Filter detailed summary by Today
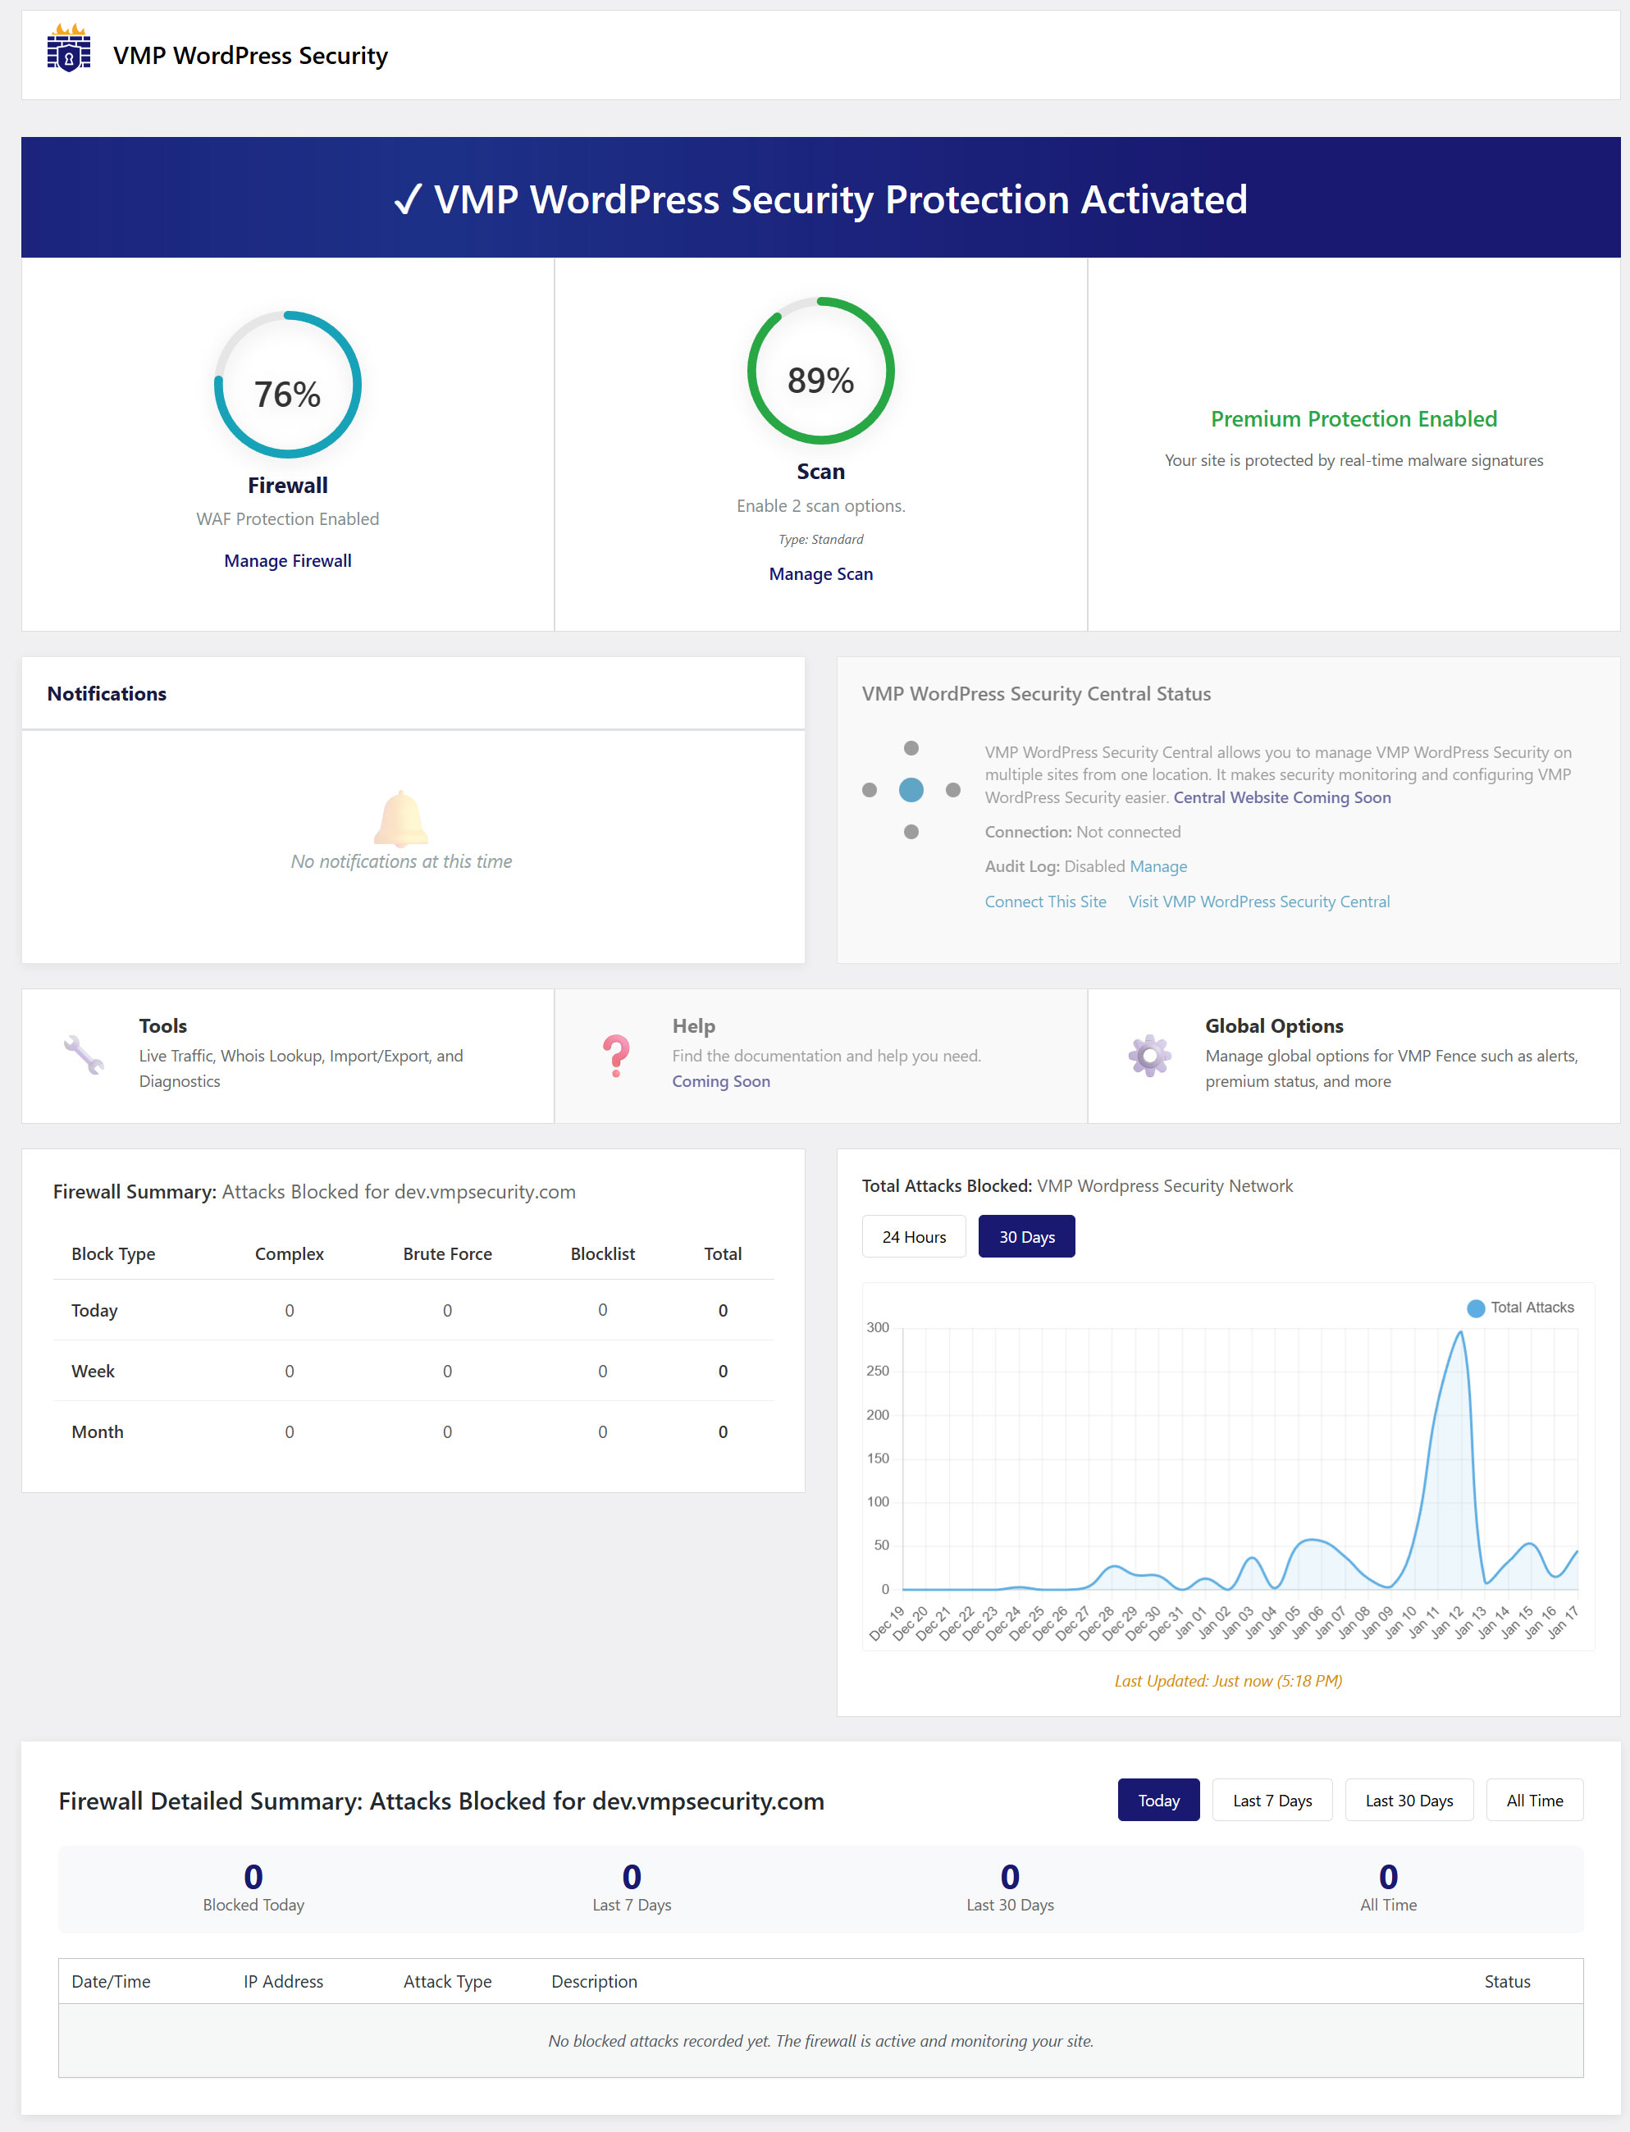Viewport: 1630px width, 2132px height. coord(1157,1801)
